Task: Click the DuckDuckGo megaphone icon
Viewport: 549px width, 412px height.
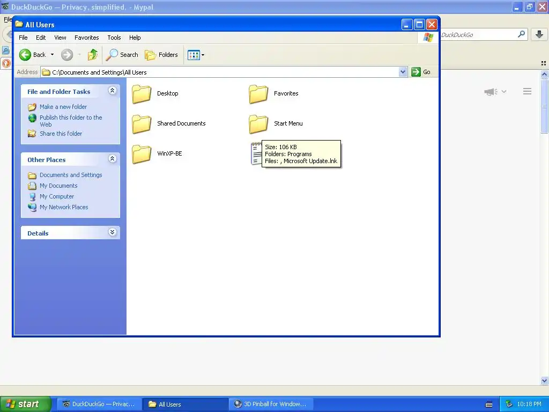Action: point(491,92)
